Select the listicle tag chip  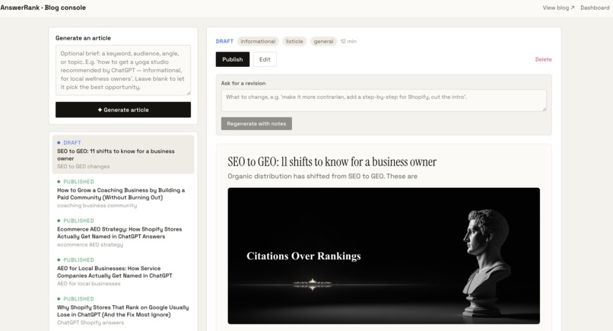[294, 42]
